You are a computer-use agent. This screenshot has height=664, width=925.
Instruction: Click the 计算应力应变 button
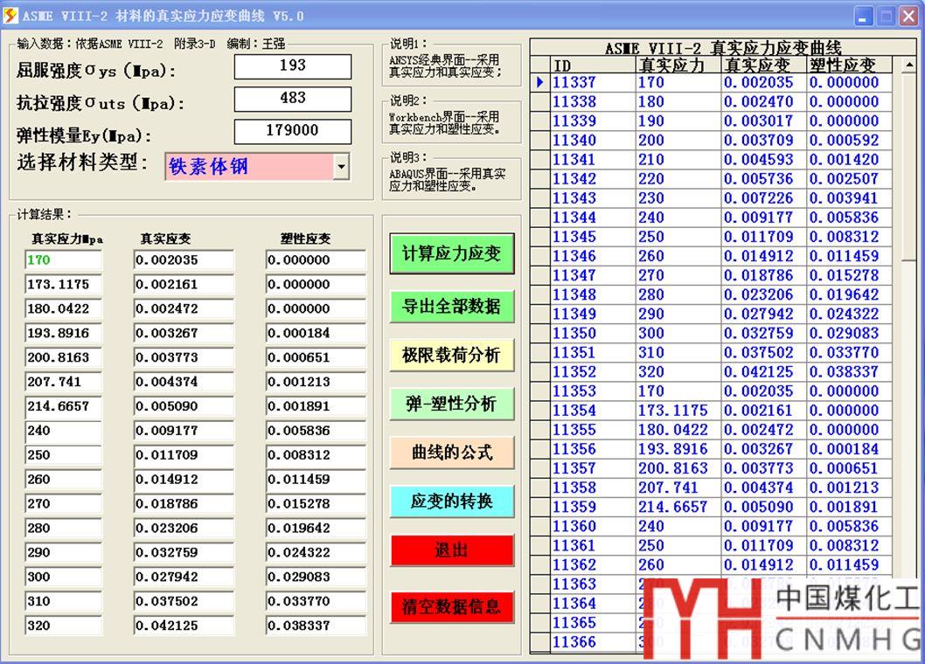[x=451, y=254]
